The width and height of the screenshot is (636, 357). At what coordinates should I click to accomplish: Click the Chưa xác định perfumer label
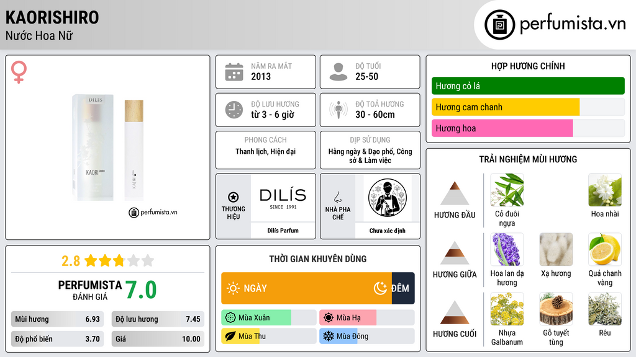coord(388,231)
